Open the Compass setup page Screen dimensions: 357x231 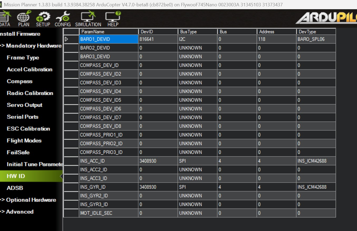coord(19,81)
